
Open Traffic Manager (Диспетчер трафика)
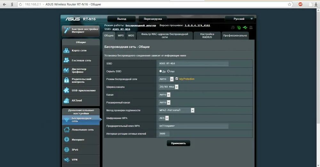click(81, 70)
